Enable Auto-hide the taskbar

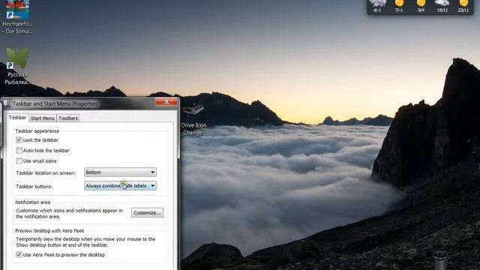pyautogui.click(x=19, y=150)
